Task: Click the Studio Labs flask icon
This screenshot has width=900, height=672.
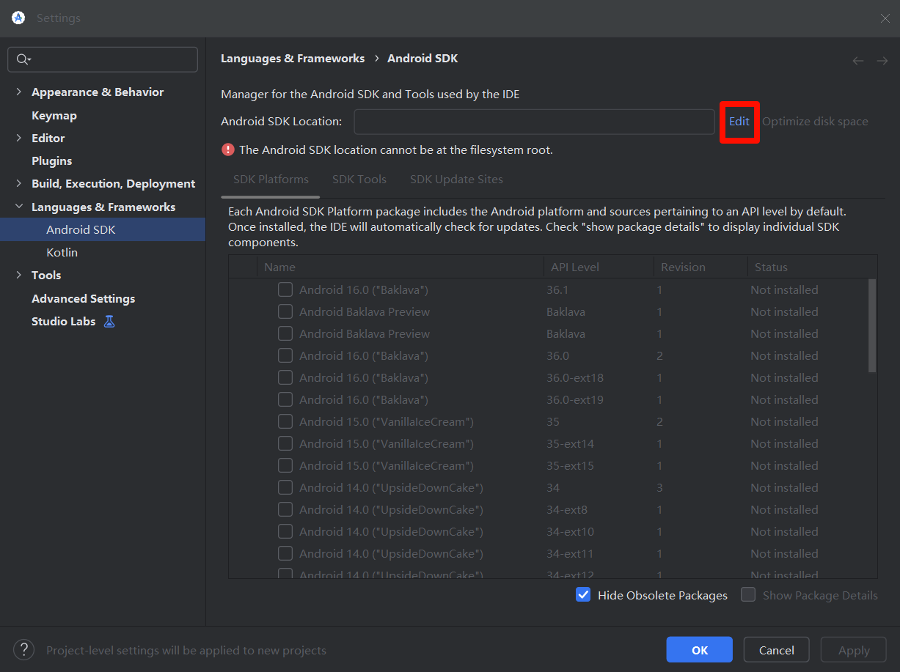Action: tap(109, 321)
